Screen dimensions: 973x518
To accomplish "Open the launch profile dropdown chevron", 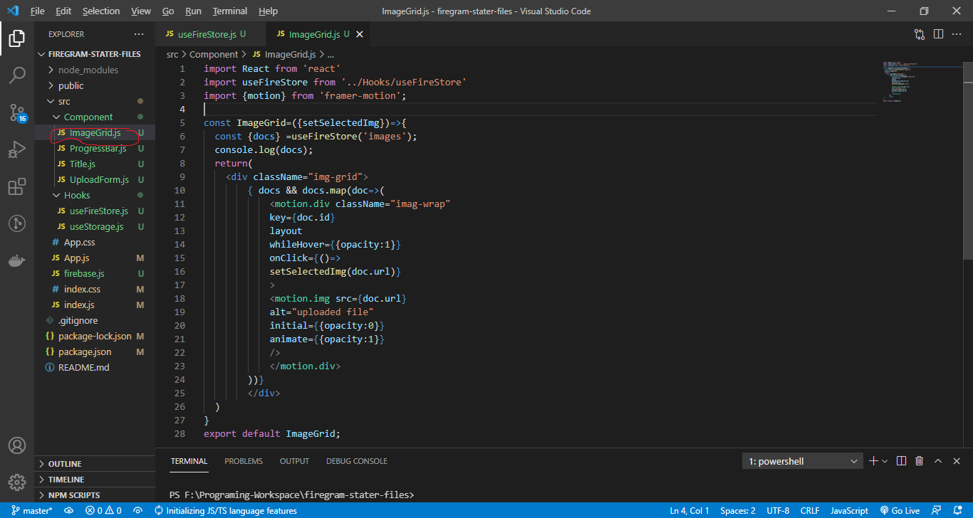I will coord(885,461).
